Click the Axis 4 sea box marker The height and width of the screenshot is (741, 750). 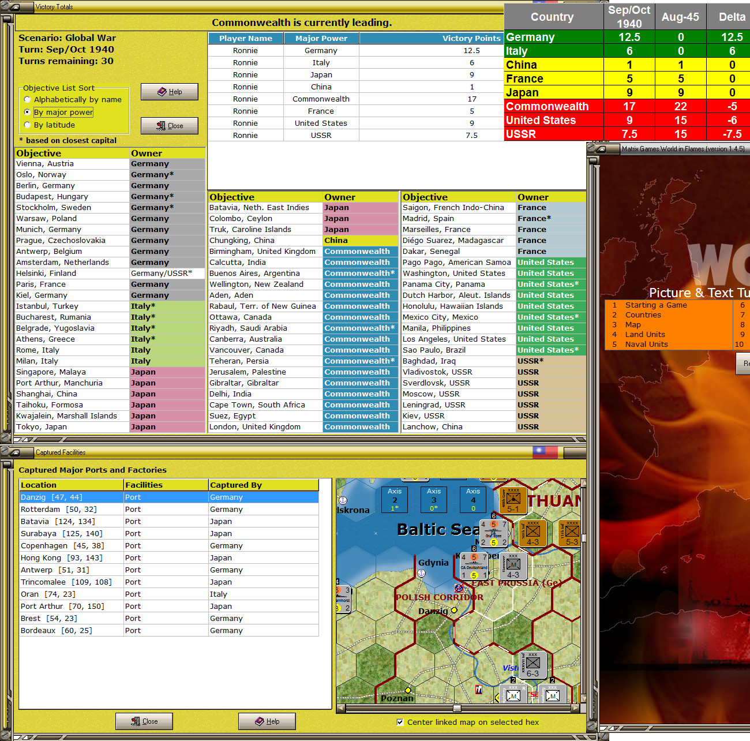(473, 500)
